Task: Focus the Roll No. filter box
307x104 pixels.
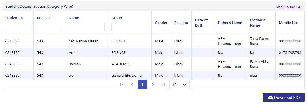Action: tap(49, 27)
